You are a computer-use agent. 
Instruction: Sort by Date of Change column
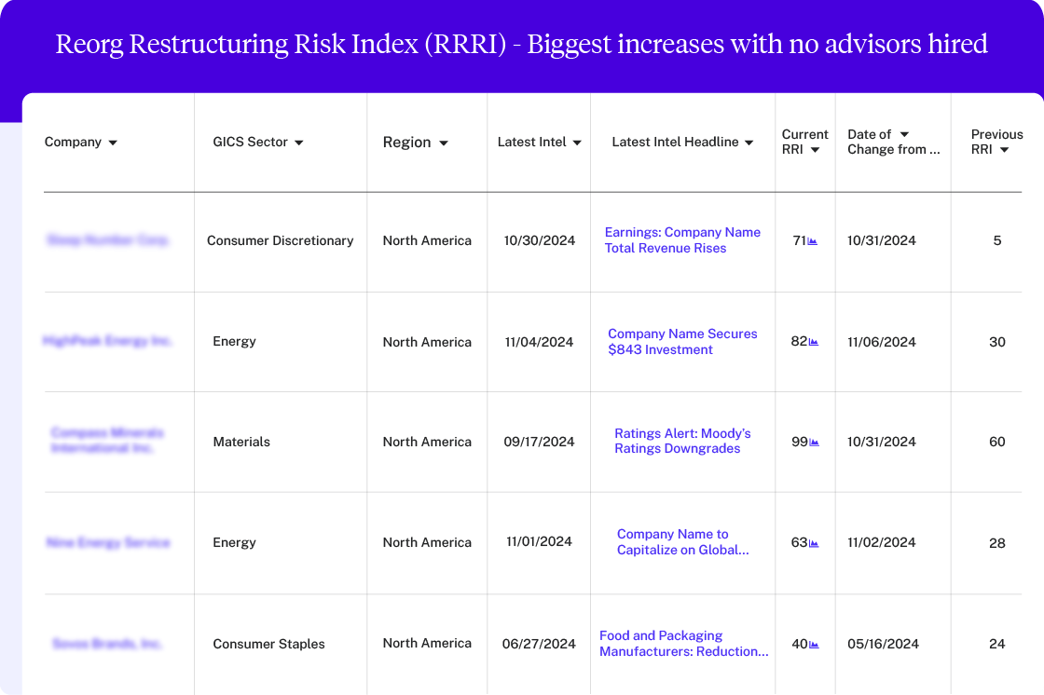pyautogui.click(x=904, y=135)
